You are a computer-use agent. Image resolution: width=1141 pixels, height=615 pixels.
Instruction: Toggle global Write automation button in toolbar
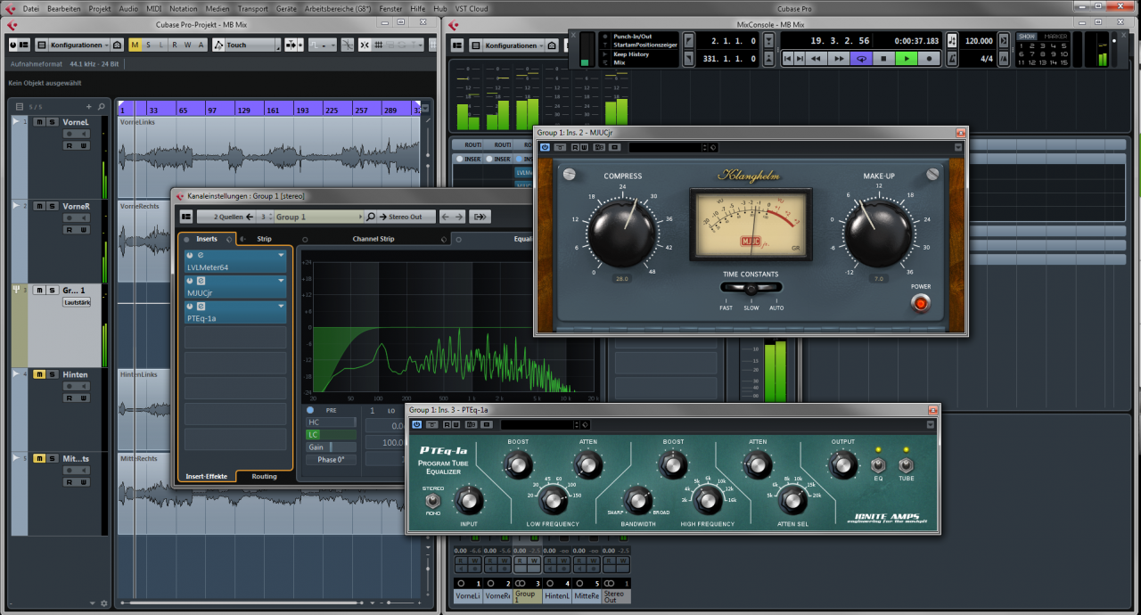click(188, 45)
